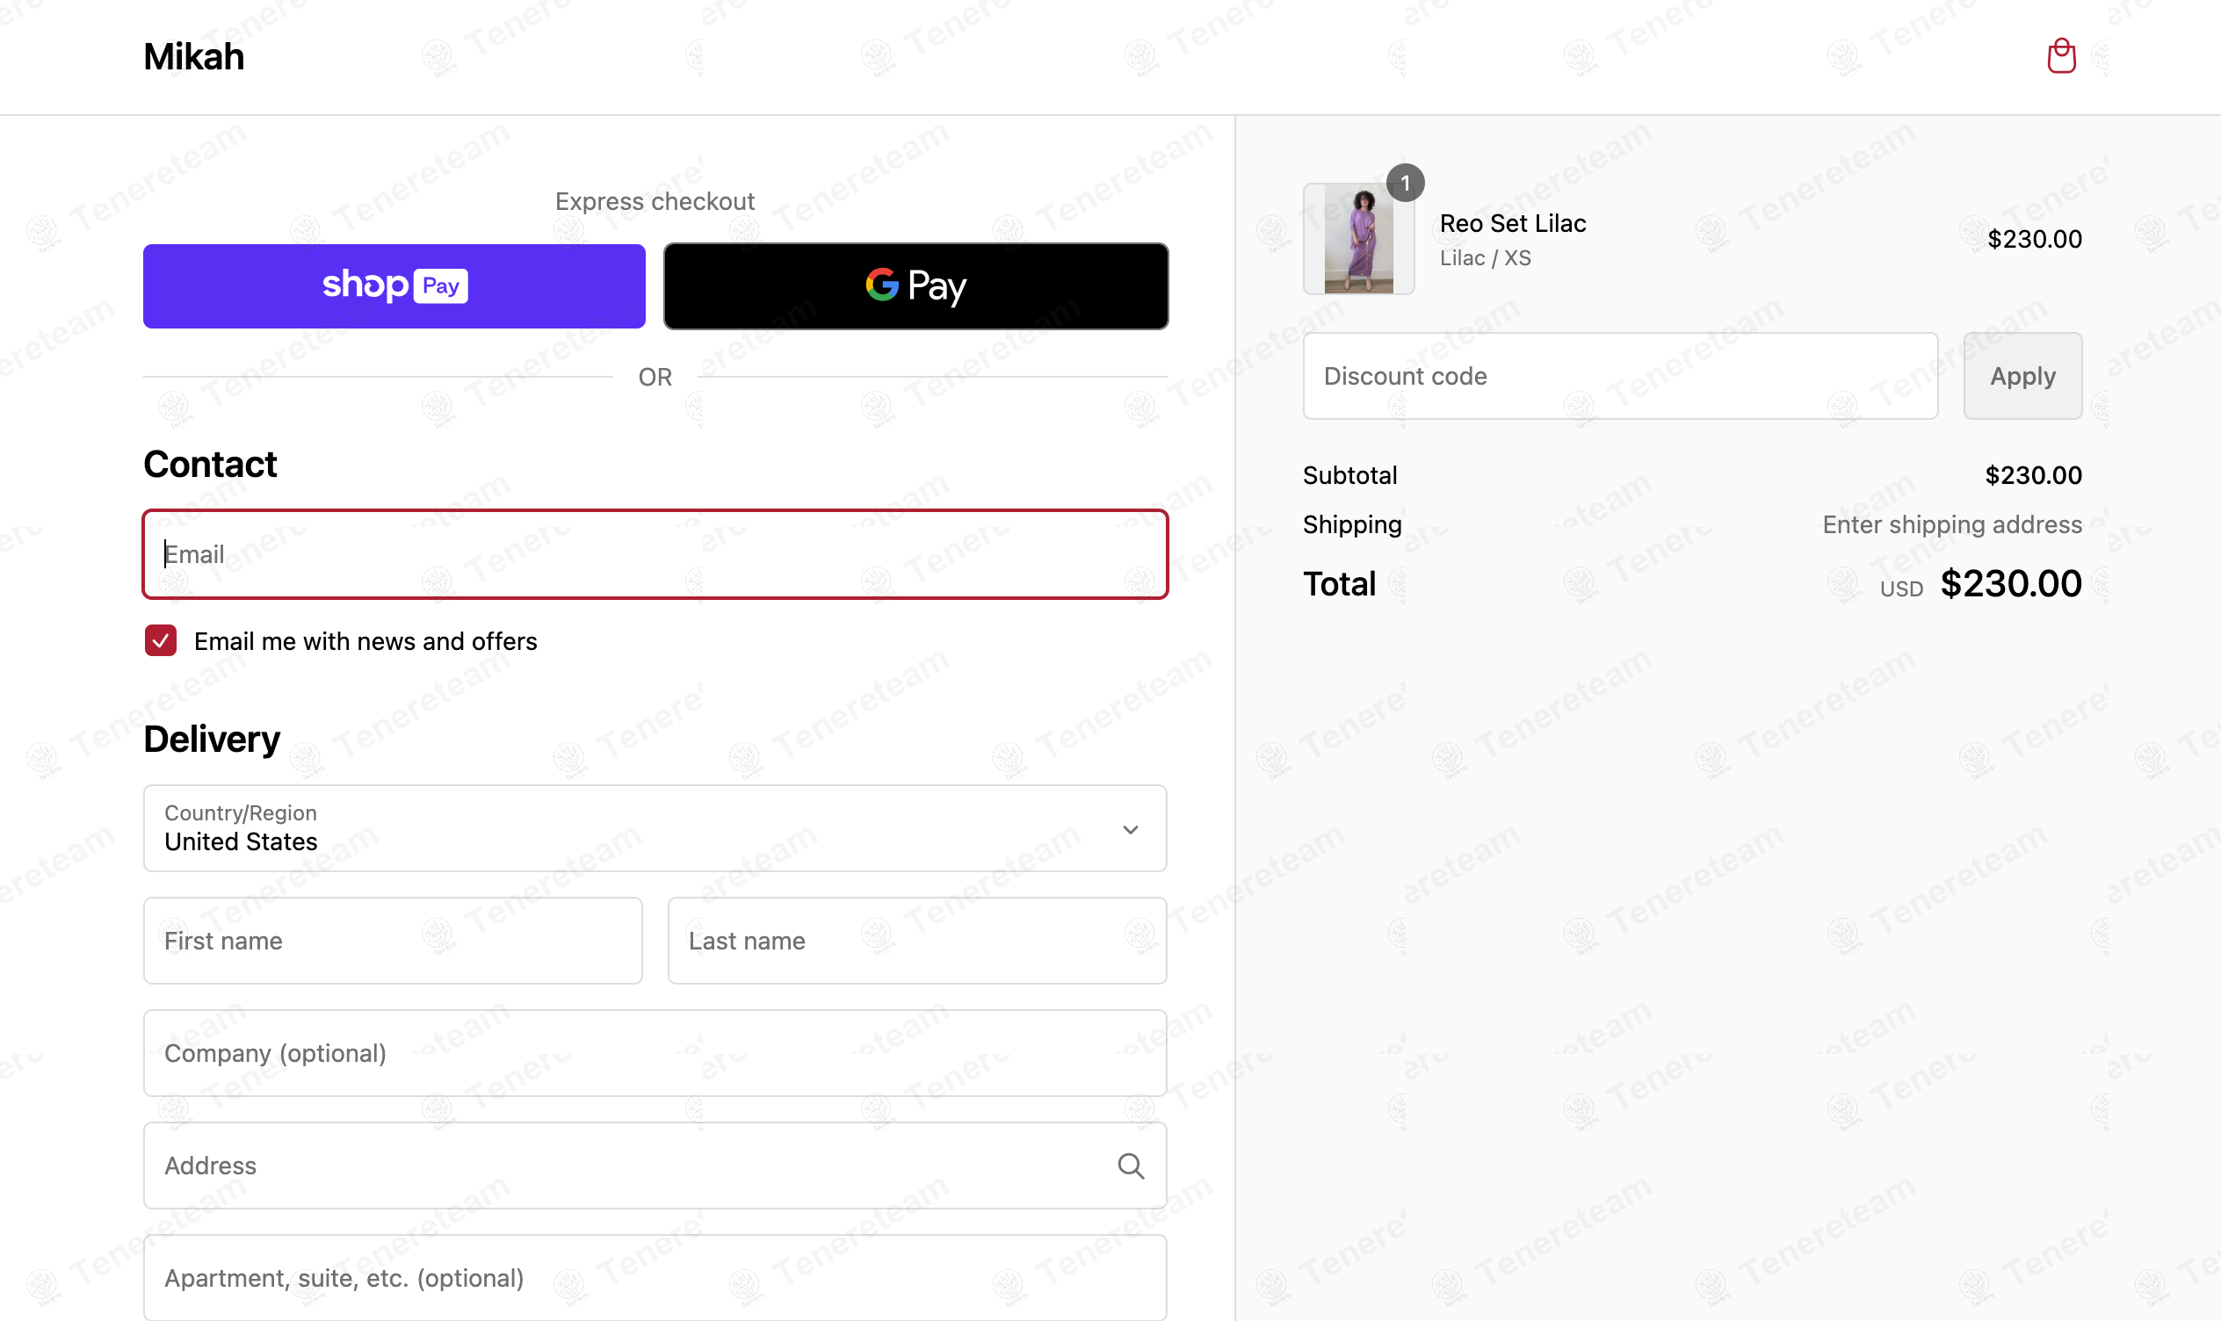Viewport: 2221px width, 1321px height.
Task: Click the chevron arrow in Country/Region field
Action: (x=1131, y=830)
